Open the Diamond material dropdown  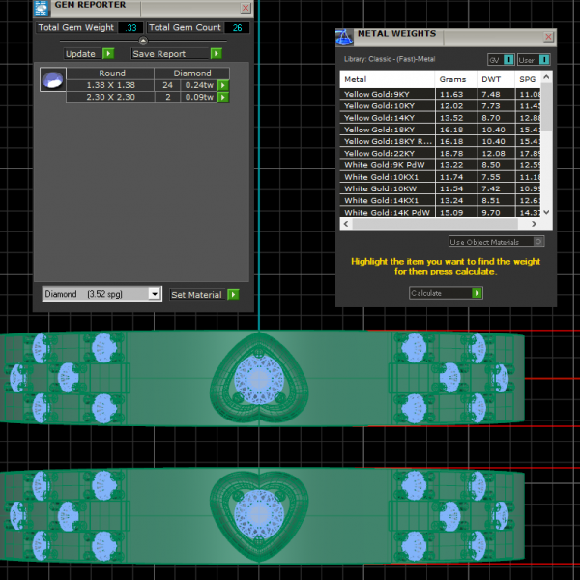coord(155,294)
